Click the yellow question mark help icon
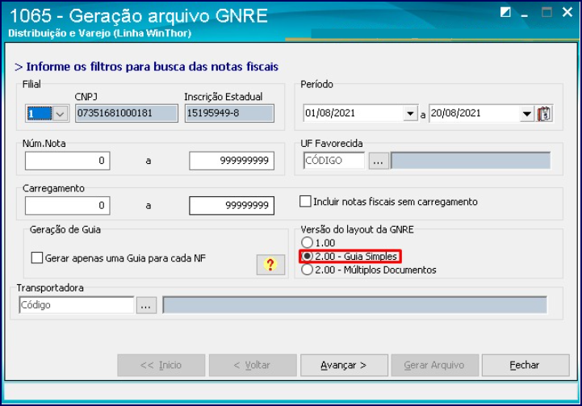The image size is (582, 406). pyautogui.click(x=270, y=265)
